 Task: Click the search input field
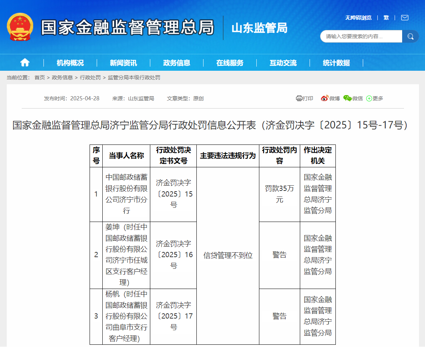click(361, 36)
